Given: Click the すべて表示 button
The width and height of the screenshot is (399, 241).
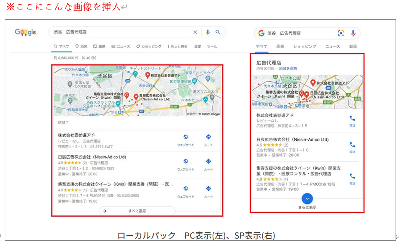Looking at the screenshot, I should pos(137,211).
